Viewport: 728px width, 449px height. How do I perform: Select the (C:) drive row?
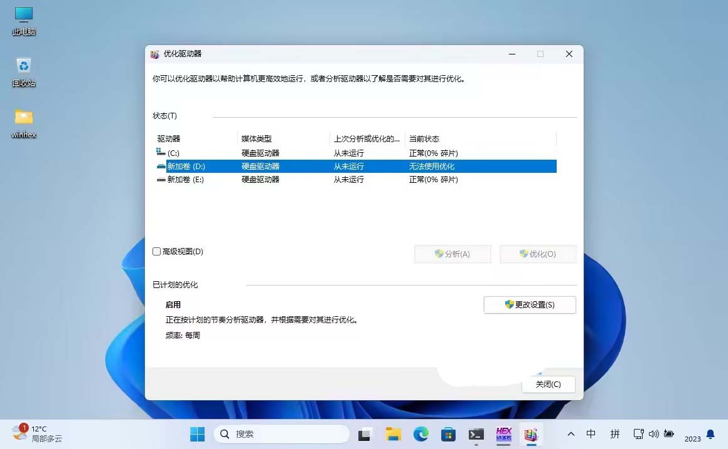(x=356, y=153)
